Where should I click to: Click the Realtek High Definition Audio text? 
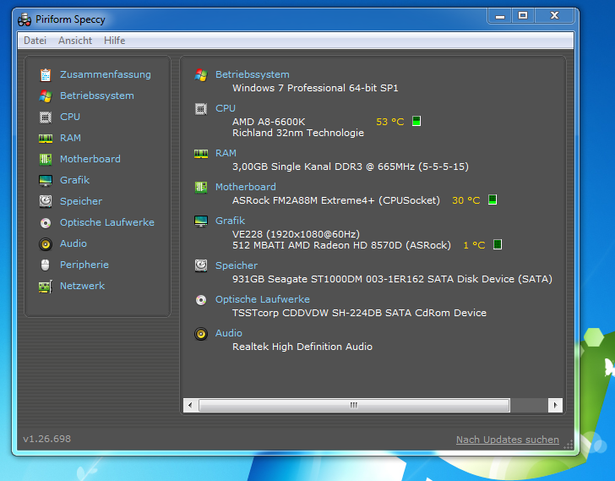pyautogui.click(x=302, y=347)
